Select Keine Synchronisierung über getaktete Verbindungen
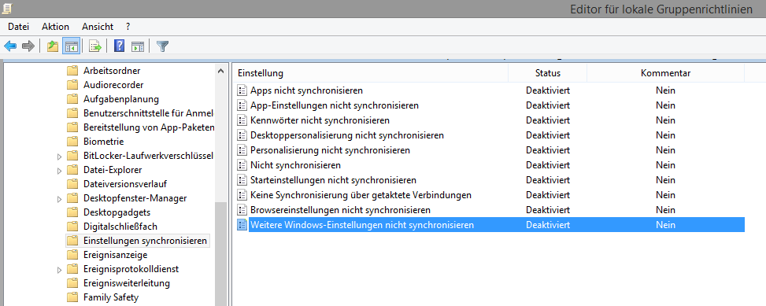This screenshot has height=306, width=766. (361, 195)
